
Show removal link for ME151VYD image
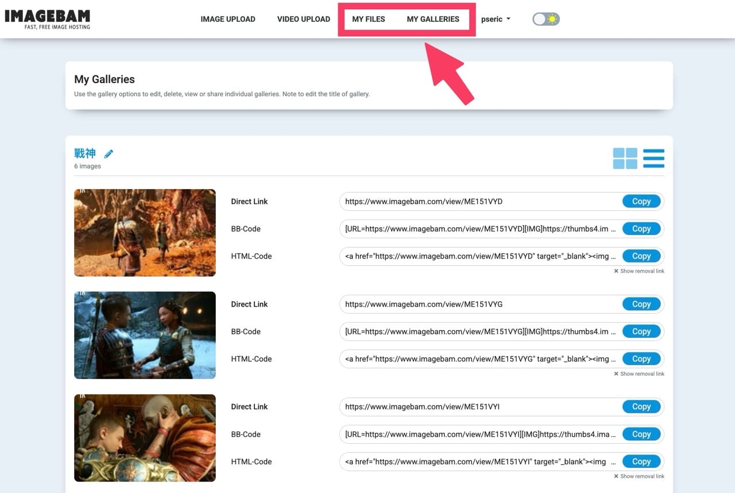pyautogui.click(x=639, y=271)
